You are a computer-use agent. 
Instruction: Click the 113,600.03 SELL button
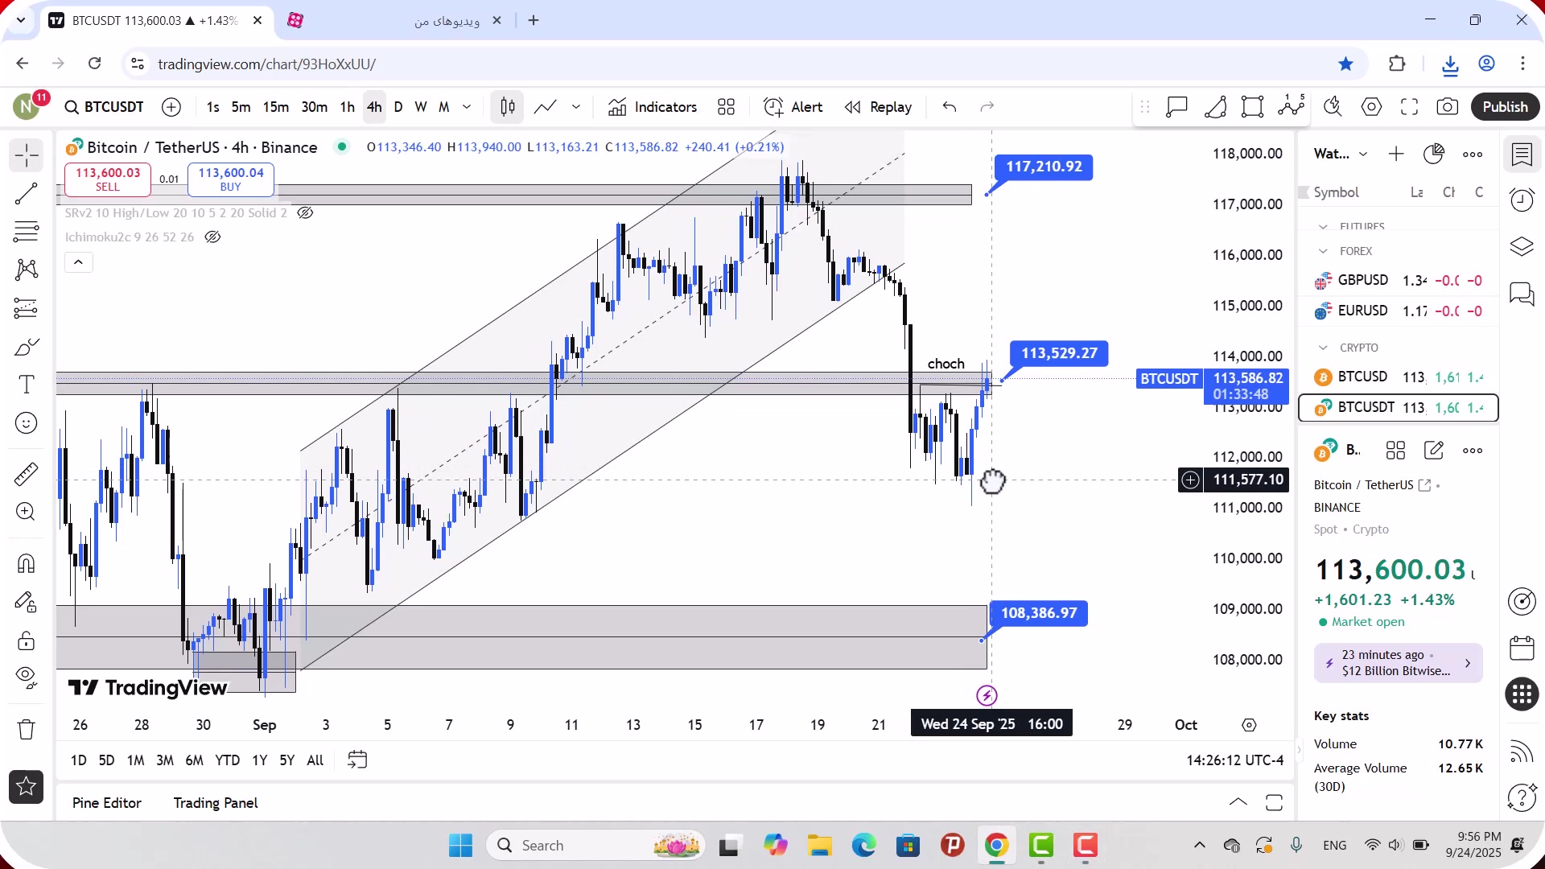tap(108, 179)
